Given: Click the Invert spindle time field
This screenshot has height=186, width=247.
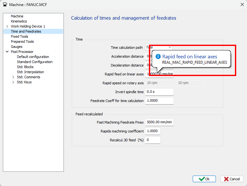Looking at the screenshot, I should click(159, 92).
